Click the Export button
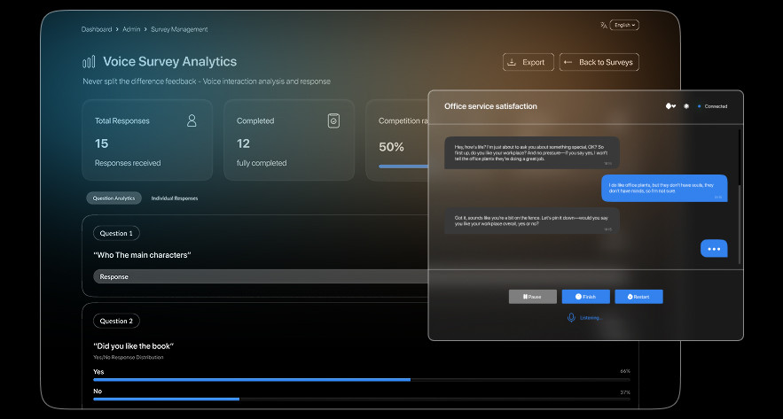Viewport: 783px width, 419px height. point(529,62)
